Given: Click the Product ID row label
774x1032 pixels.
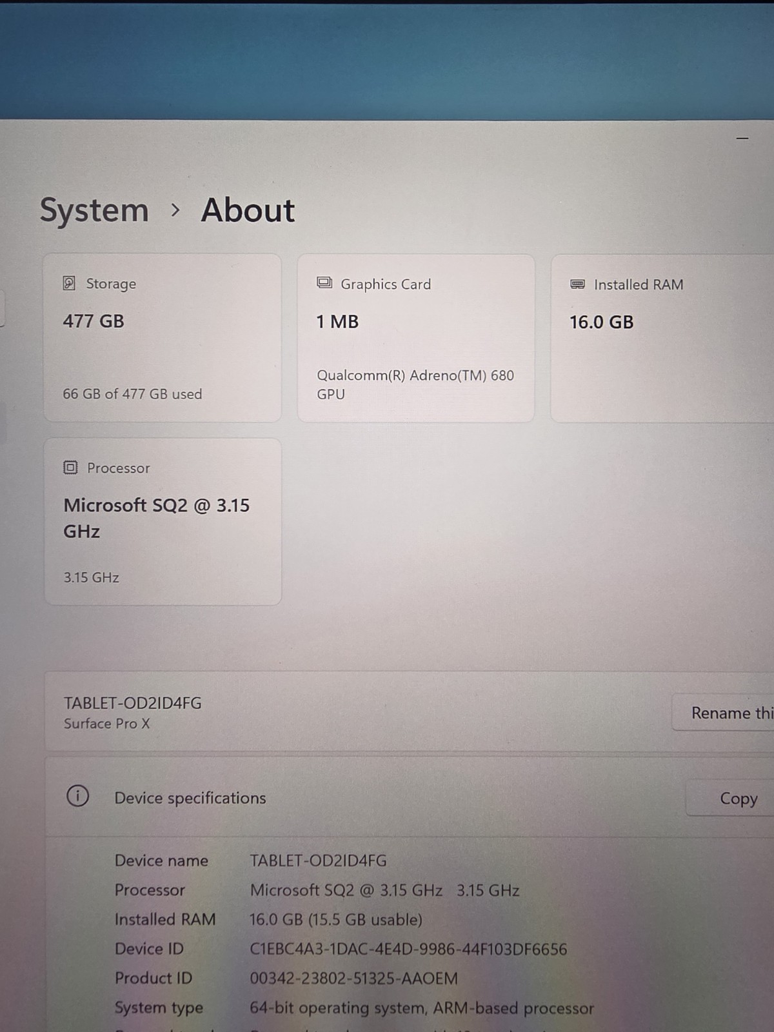Looking at the screenshot, I should point(154,978).
